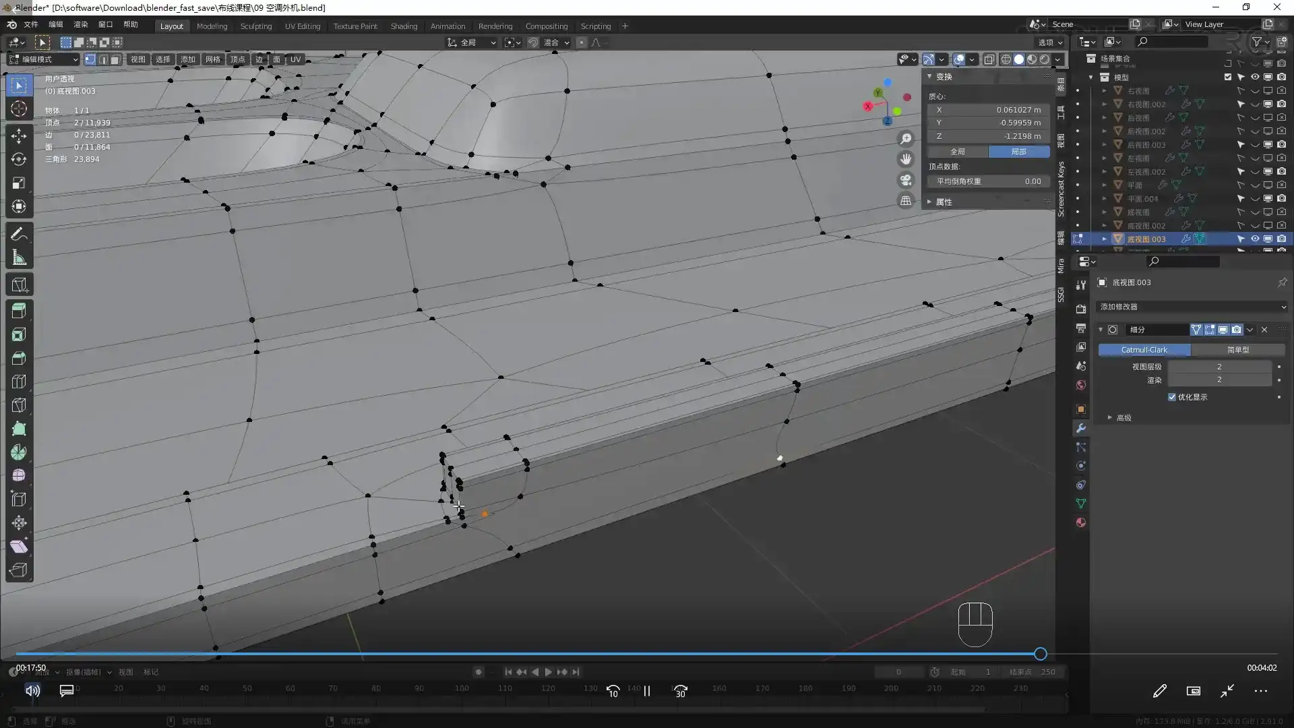The width and height of the screenshot is (1294, 728).
Task: Activate the Annotate tool
Action: coord(18,233)
